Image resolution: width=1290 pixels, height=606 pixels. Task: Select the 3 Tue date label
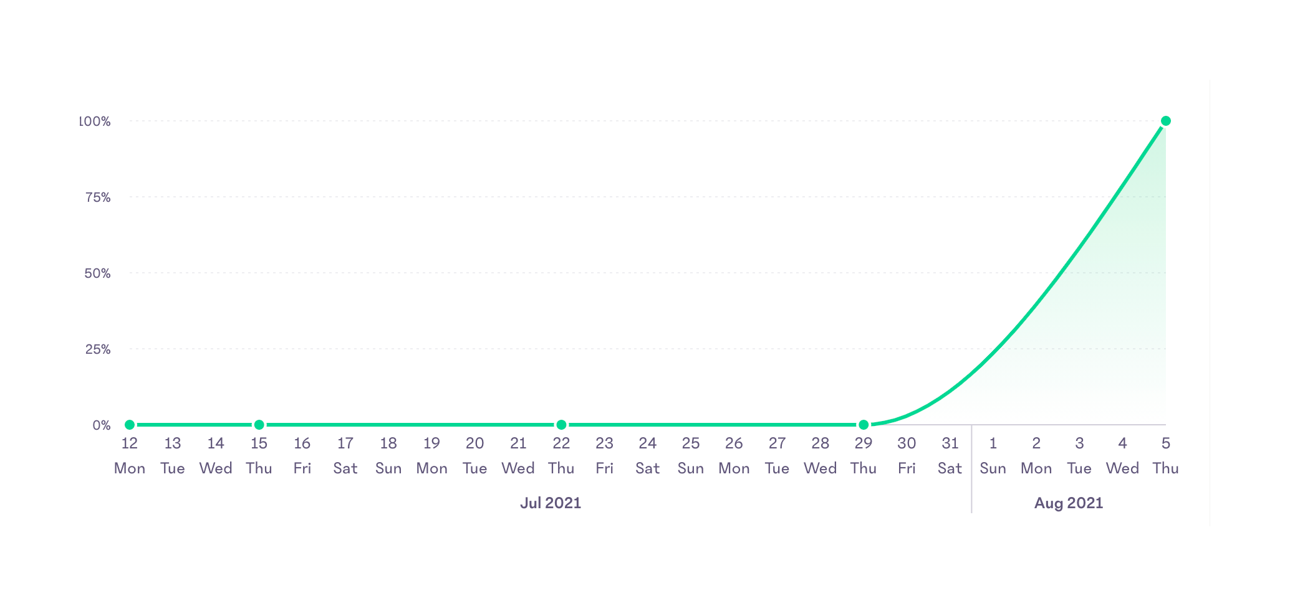coord(1079,455)
